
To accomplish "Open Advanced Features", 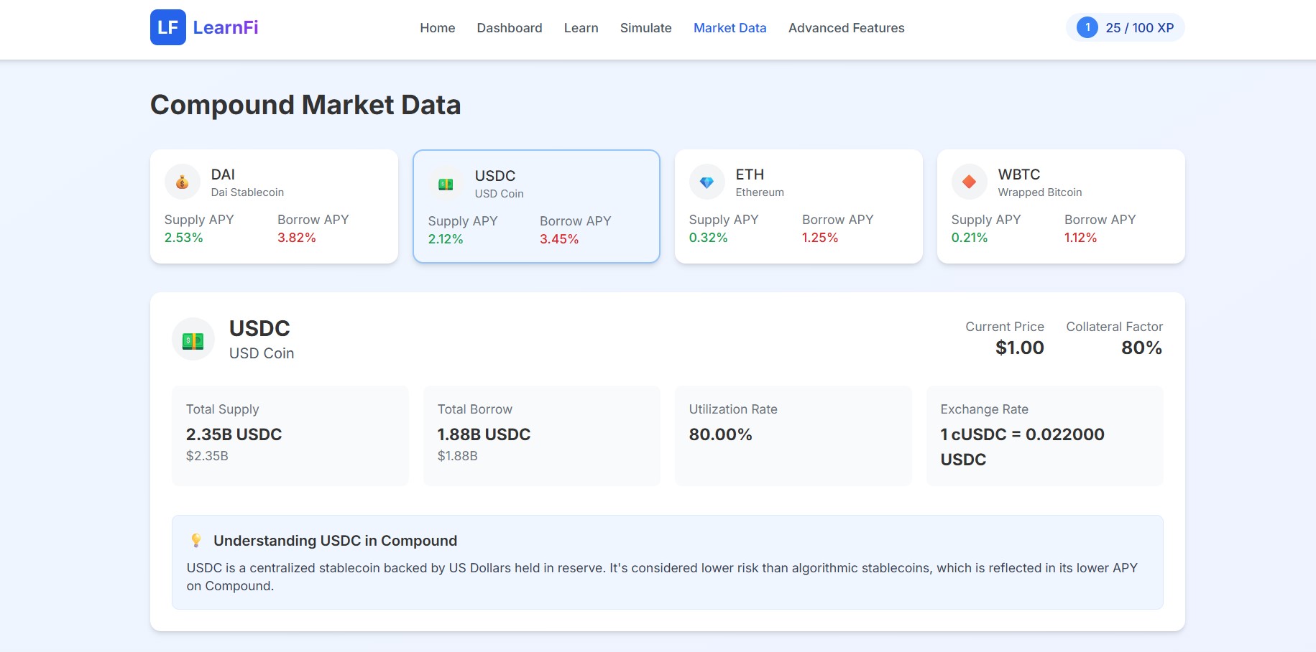I will click(x=847, y=28).
